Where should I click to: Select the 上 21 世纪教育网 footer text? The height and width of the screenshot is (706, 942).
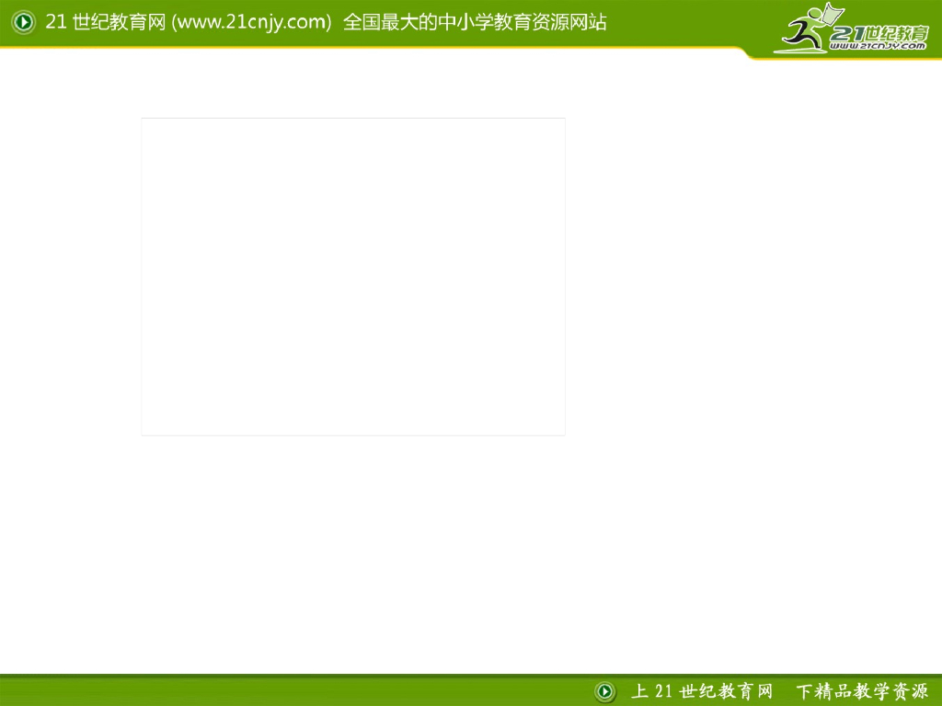[x=702, y=691]
